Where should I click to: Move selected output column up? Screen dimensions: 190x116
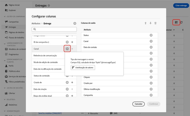(145, 23)
